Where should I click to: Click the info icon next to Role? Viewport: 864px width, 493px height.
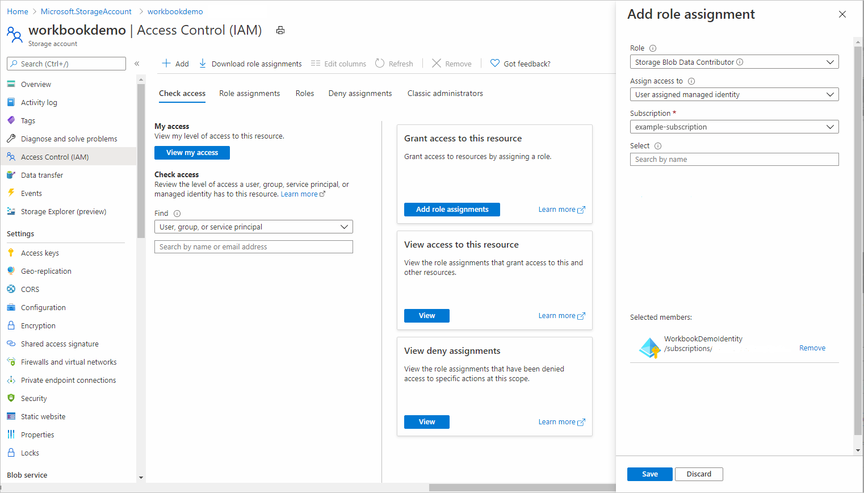coord(653,48)
